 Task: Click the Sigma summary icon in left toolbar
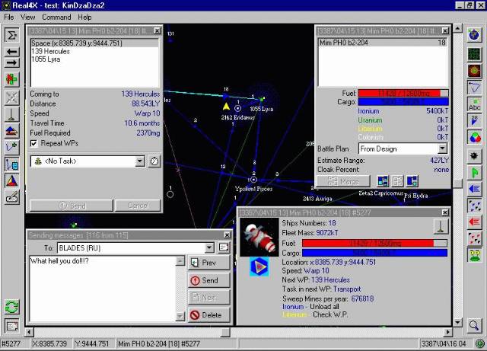pyautogui.click(x=12, y=35)
